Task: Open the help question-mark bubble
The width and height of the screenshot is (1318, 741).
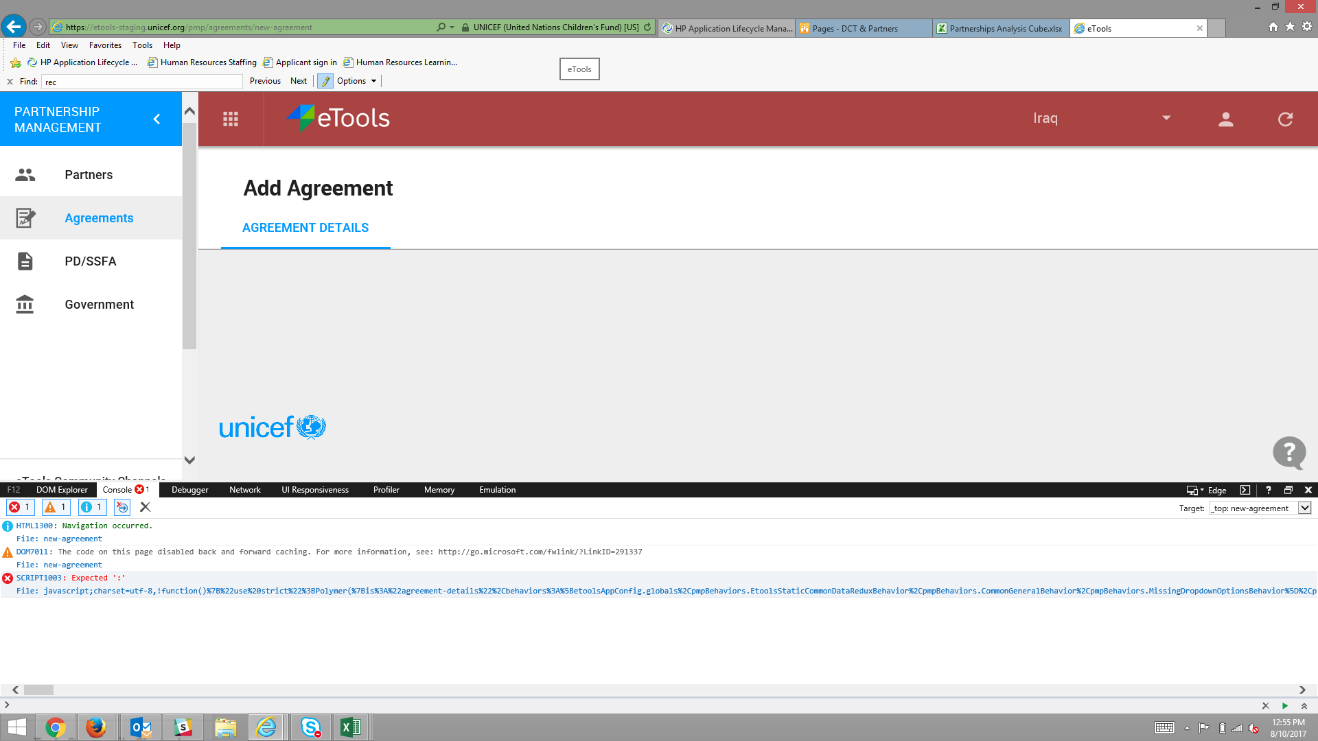Action: [1288, 453]
